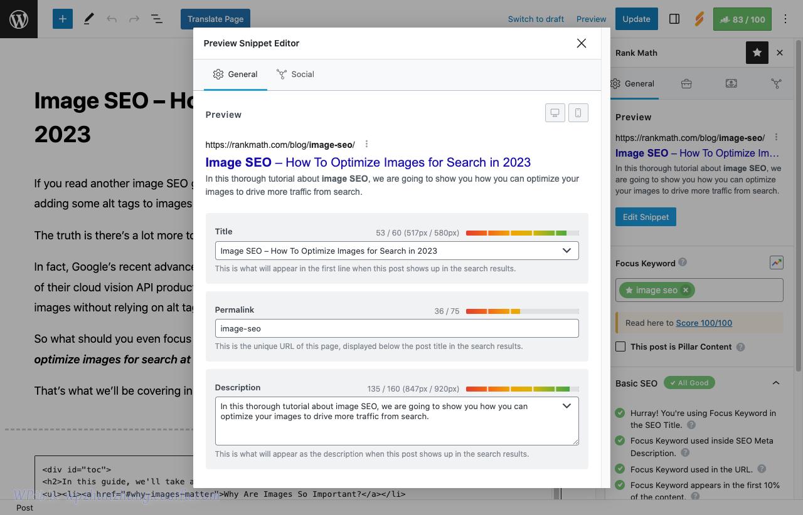The image size is (803, 515).
Task: Click the Permalink length progress bar
Action: tap(523, 311)
